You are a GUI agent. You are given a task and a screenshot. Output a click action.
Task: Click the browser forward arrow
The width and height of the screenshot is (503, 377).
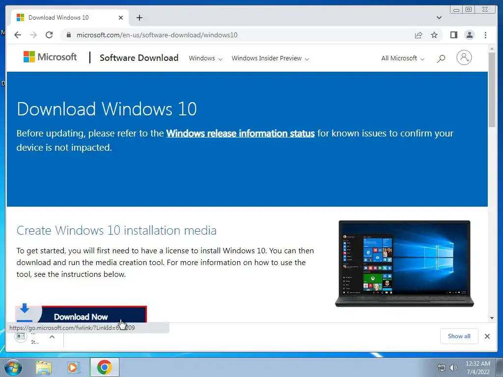tap(33, 35)
